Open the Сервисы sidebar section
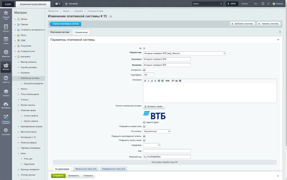Viewport: 287px width, 180px height. [6, 92]
